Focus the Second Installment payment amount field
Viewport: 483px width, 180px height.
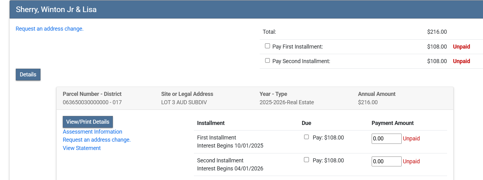click(x=386, y=161)
